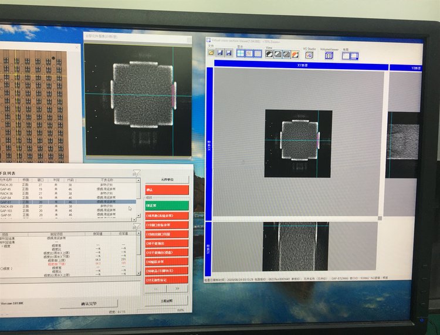Select the single-pane layout icon
This screenshot has width=440, height=335.
[346, 56]
